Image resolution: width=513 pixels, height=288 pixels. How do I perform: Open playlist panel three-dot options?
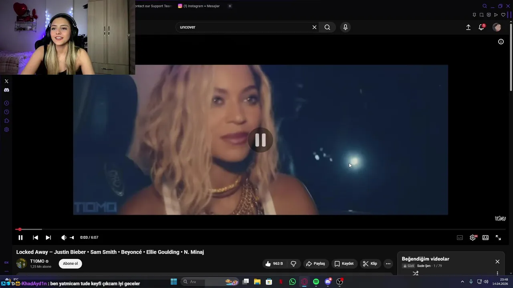point(497,273)
